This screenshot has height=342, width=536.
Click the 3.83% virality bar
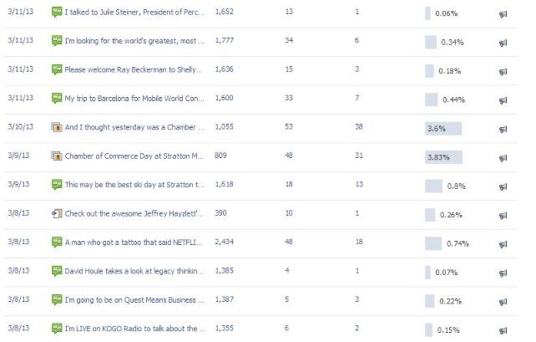click(x=442, y=156)
